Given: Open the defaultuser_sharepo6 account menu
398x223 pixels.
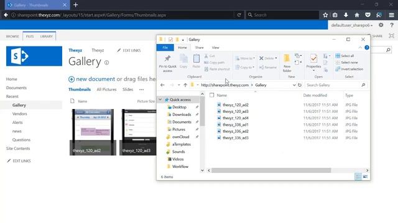Looking at the screenshot, I should (352, 25).
